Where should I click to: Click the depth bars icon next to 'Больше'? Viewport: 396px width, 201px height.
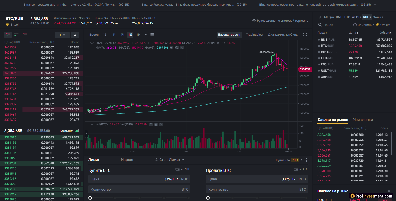[77, 131]
